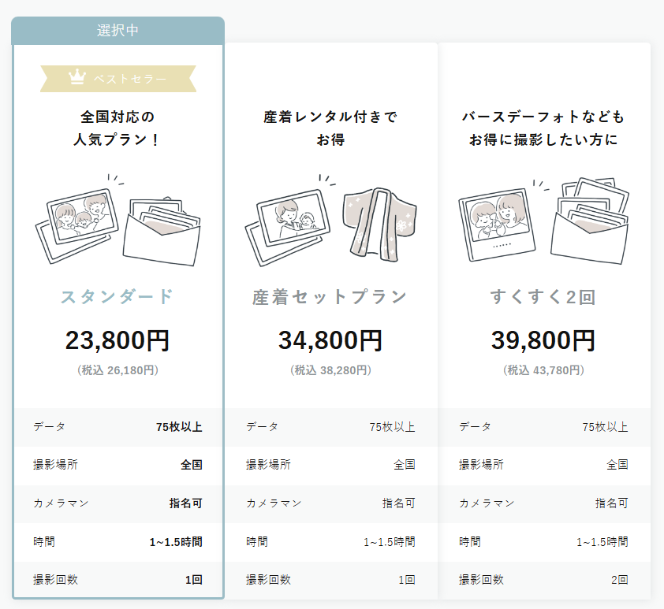Click 産着レンタル付きでお得 heading
Image resolution: width=664 pixels, height=609 pixels.
(330, 128)
